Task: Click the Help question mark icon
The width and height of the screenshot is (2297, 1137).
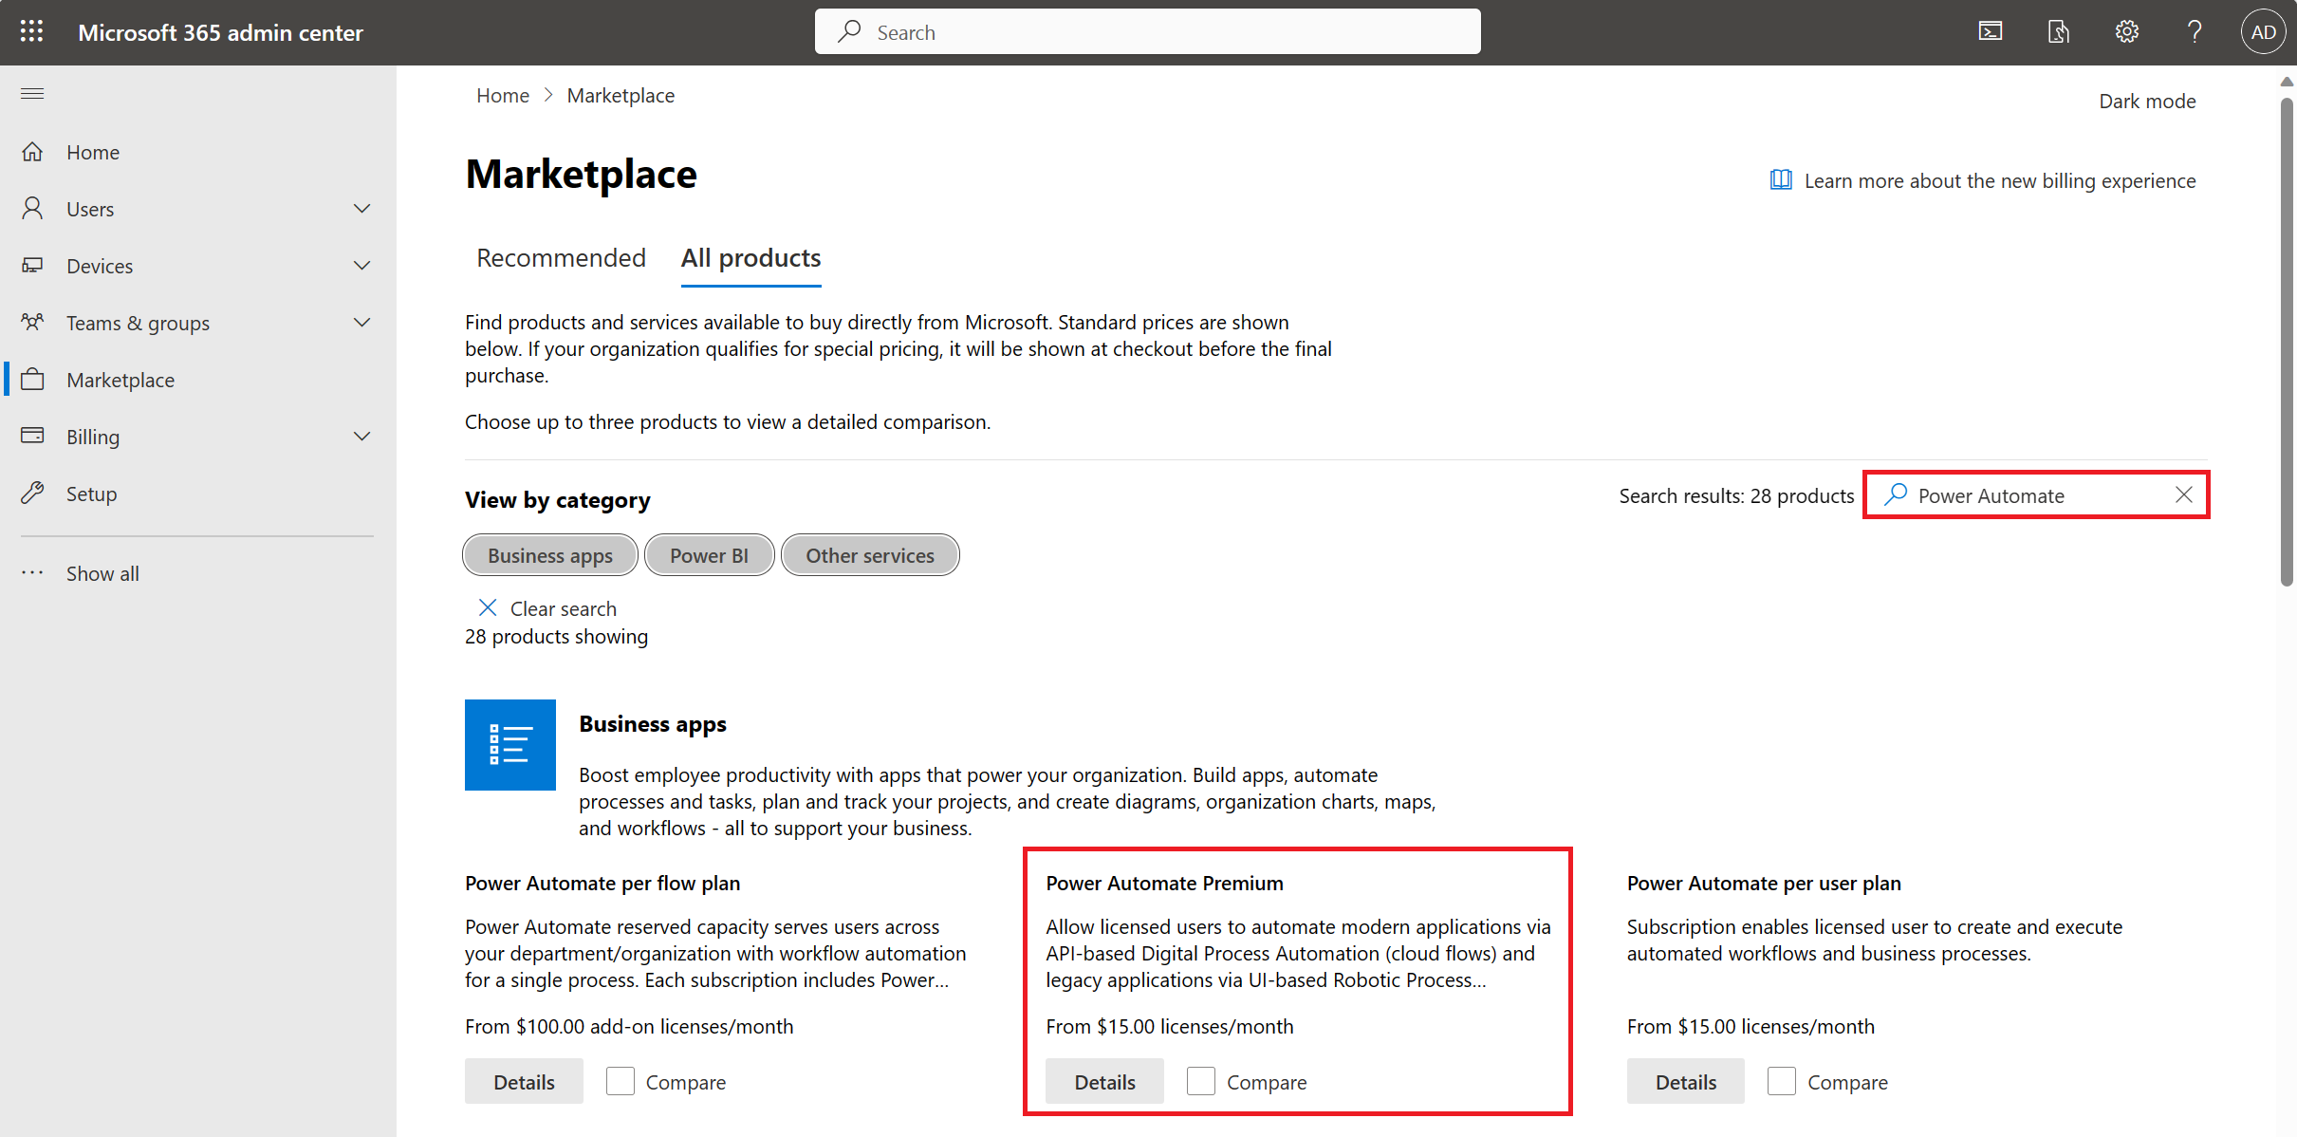Action: (2193, 30)
